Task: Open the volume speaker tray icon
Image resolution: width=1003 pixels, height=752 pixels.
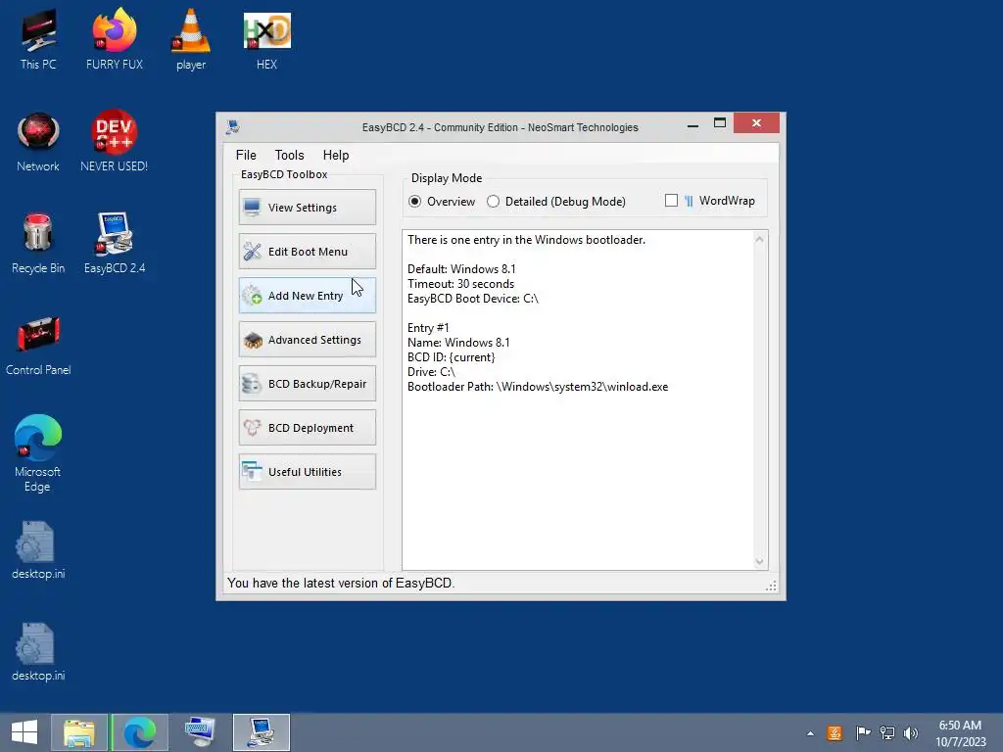Action: pos(910,732)
